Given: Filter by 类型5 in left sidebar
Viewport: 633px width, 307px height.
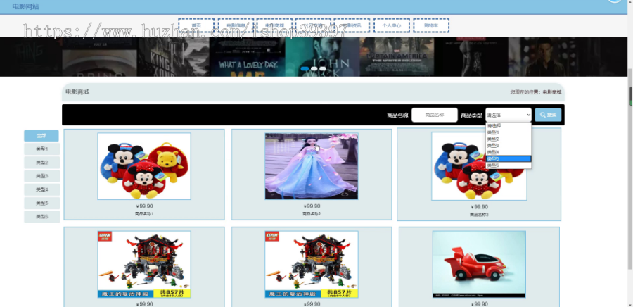Looking at the screenshot, I should tap(41, 203).
